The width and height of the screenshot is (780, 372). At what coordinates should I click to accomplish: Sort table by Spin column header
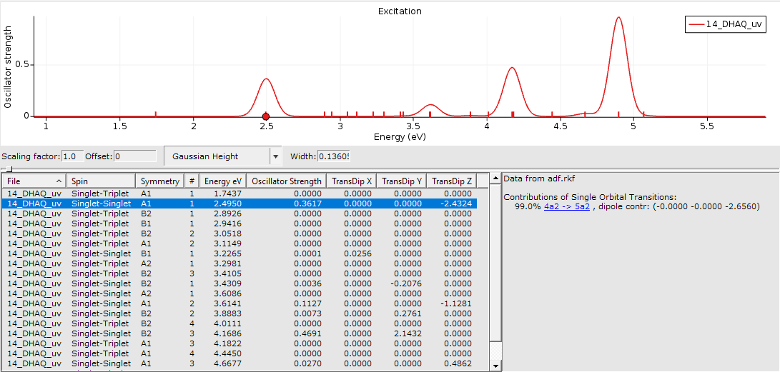point(102,181)
